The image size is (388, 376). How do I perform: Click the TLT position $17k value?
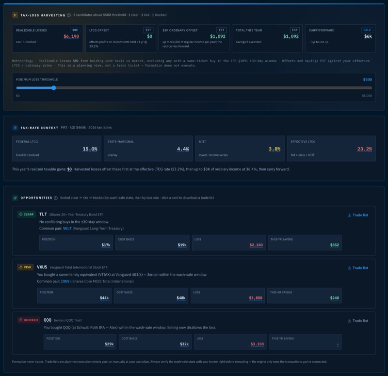pyautogui.click(x=106, y=245)
